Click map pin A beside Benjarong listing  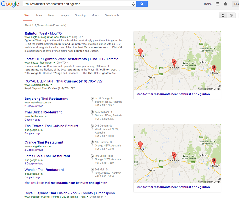pos(92,99)
